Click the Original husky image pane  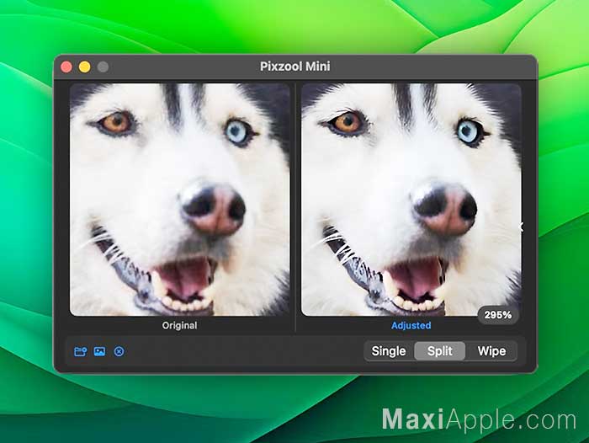tap(179, 200)
